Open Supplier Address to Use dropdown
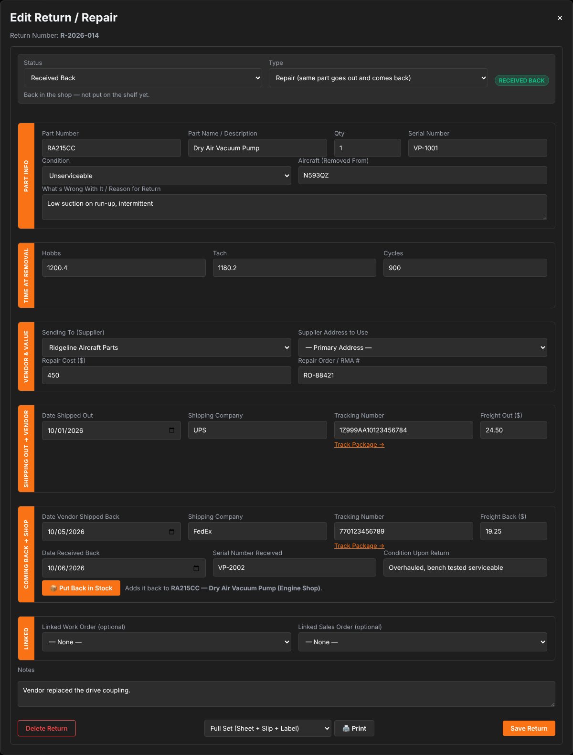The image size is (573, 755). [x=423, y=347]
